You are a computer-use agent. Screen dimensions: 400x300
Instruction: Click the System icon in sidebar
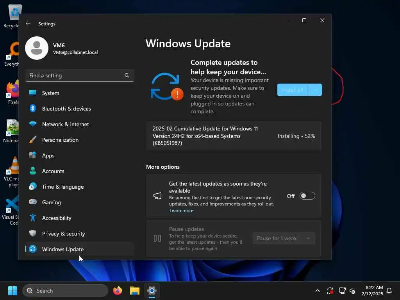(x=33, y=93)
